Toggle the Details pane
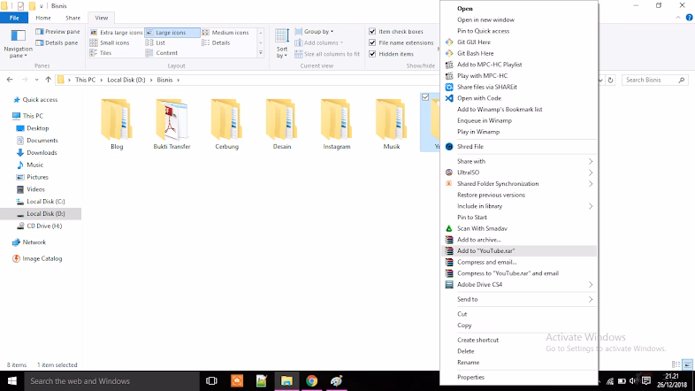 click(57, 42)
